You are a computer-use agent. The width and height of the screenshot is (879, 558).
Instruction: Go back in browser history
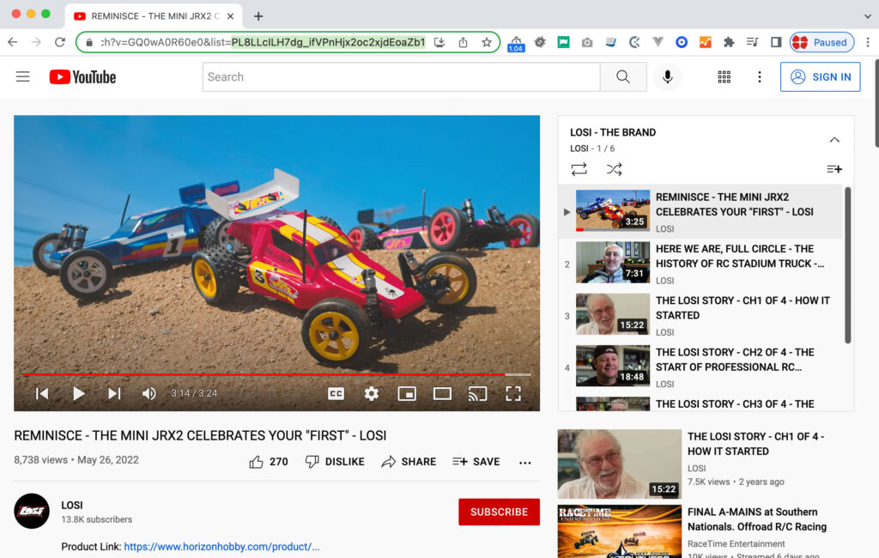pos(12,42)
